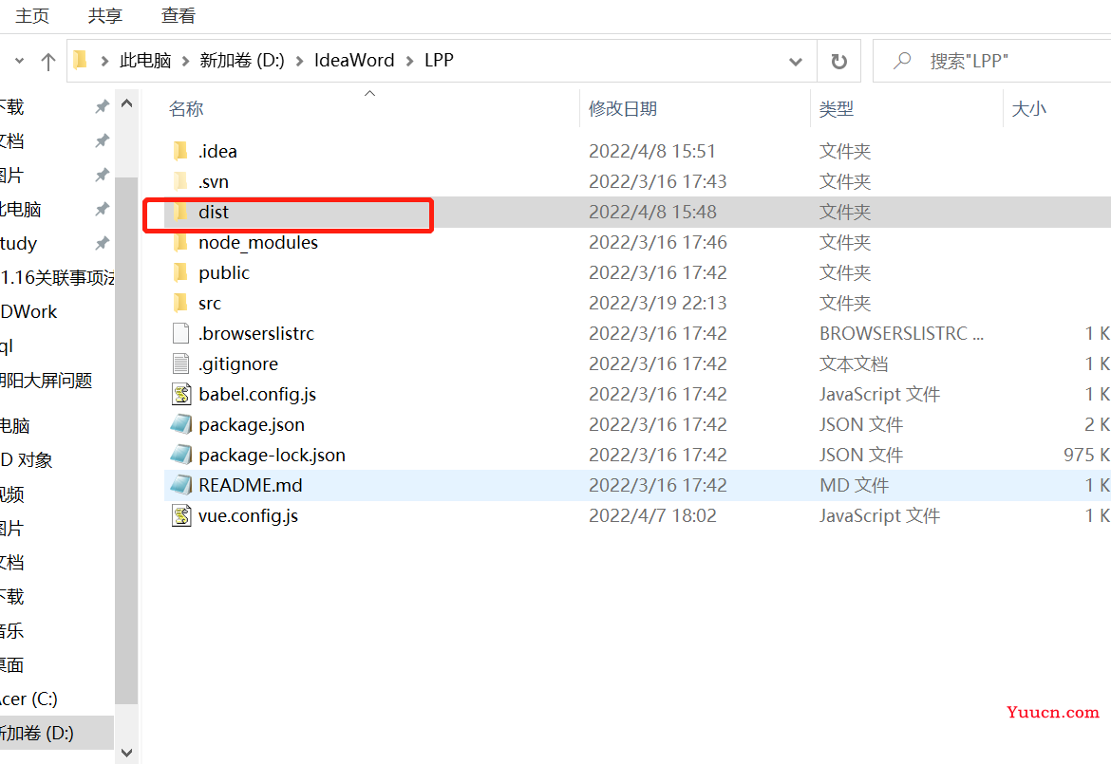Click the .gitignore file name

point(238,363)
